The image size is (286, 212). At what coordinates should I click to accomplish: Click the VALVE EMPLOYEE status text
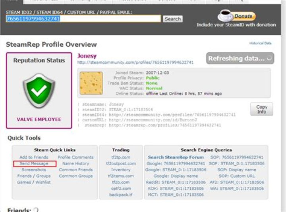pos(39,119)
